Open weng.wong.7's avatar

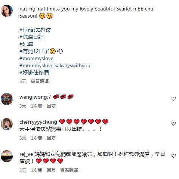tap(7, 99)
